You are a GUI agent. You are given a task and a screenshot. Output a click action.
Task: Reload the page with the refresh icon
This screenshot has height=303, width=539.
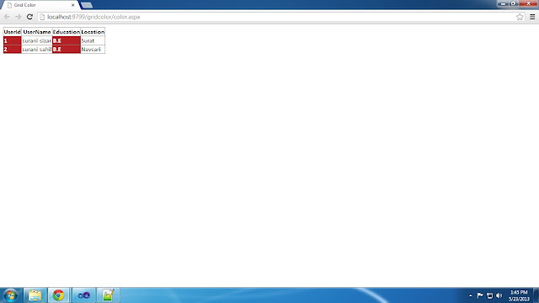[x=30, y=17]
